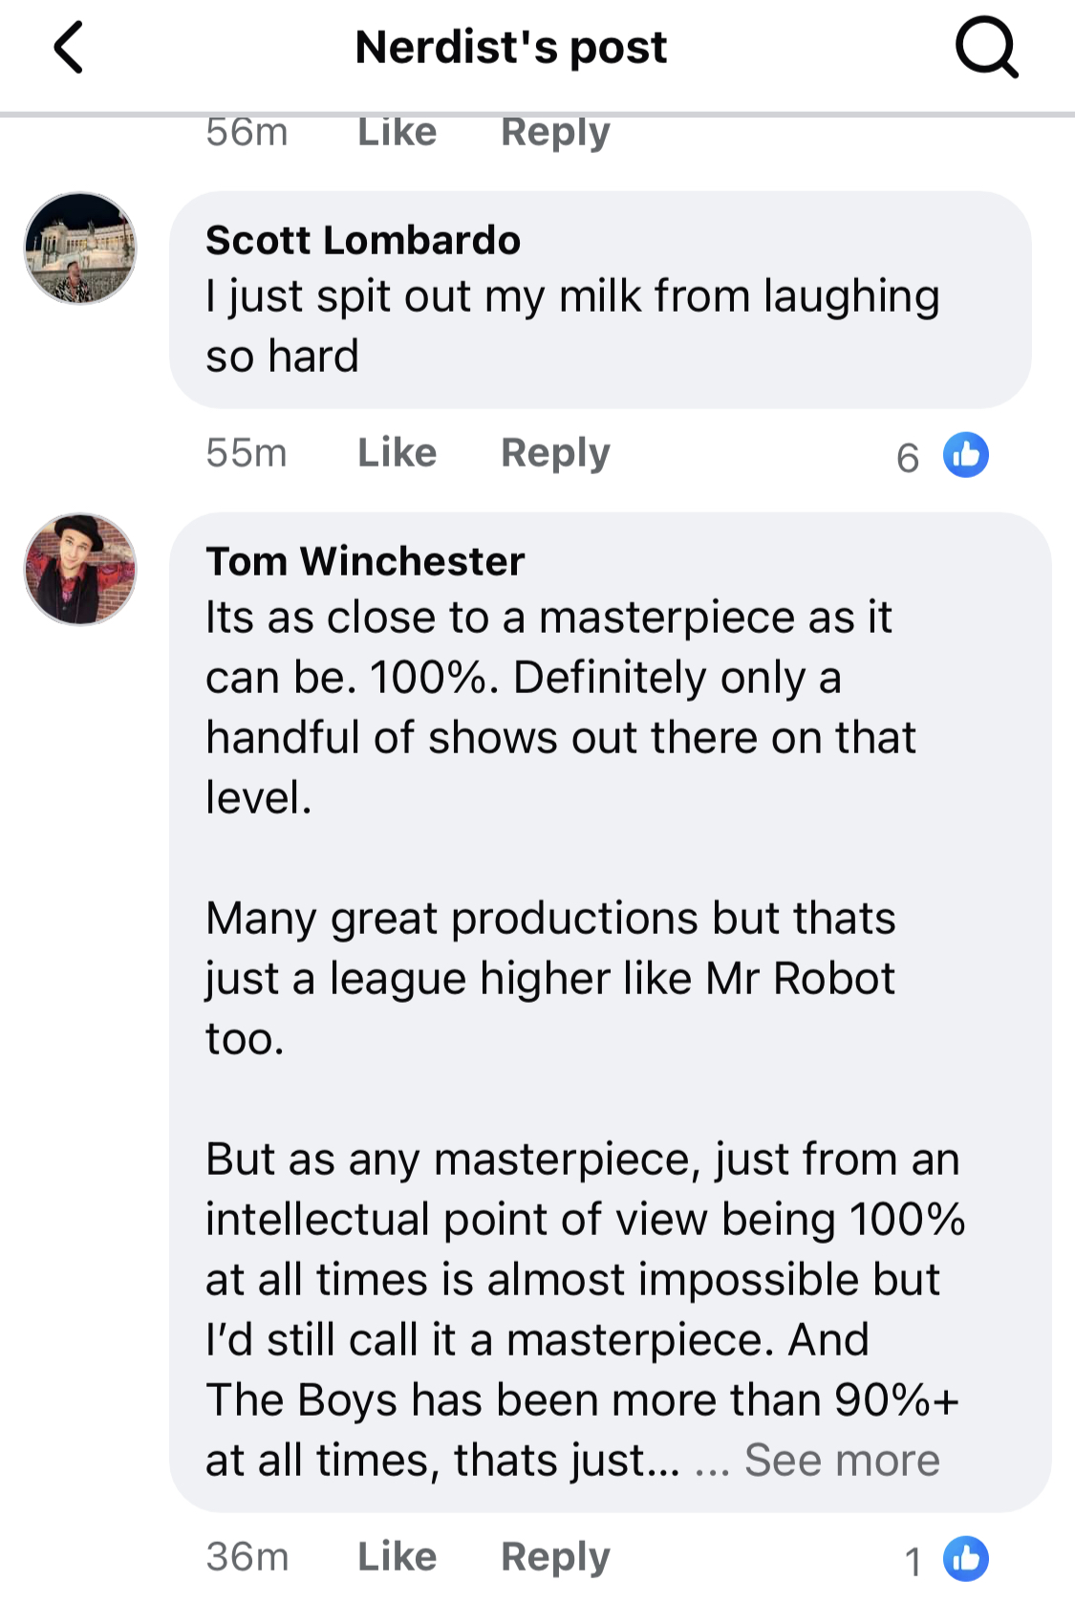Open Tom Winchester's name link

[x=365, y=562]
